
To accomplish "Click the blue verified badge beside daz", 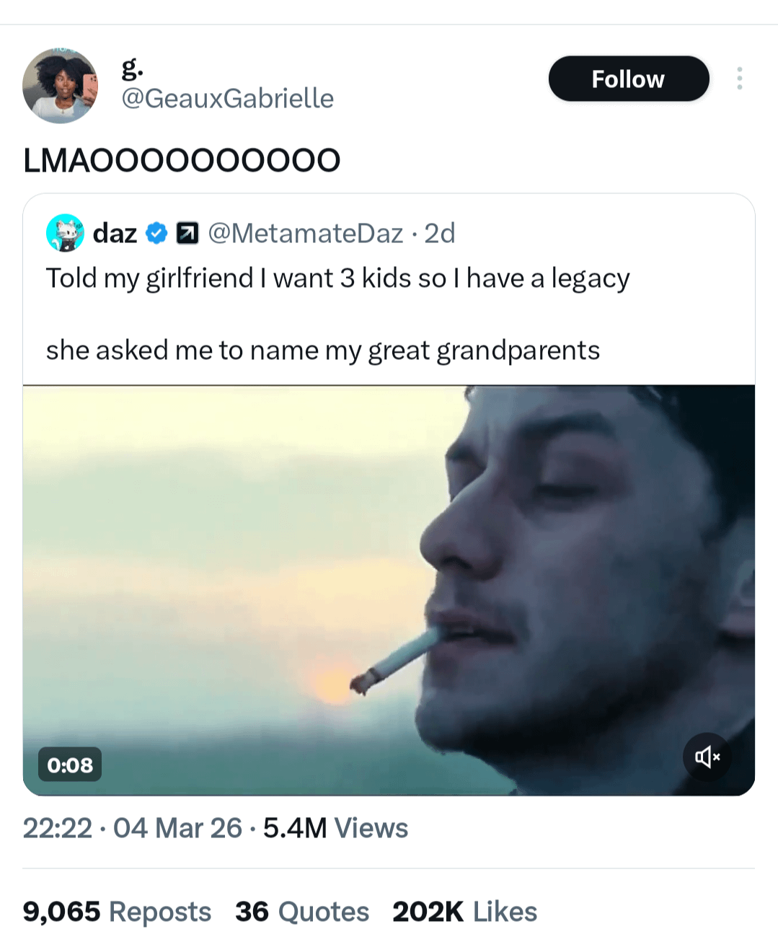I will pyautogui.click(x=157, y=233).
